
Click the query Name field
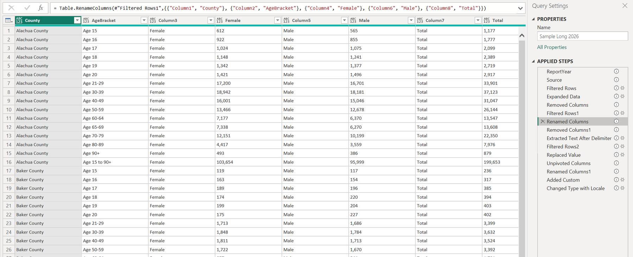(x=582, y=36)
